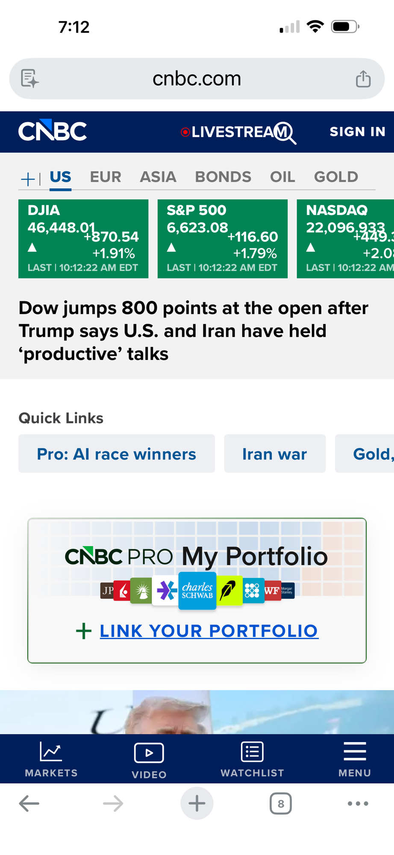The image size is (394, 855).
Task: Tap the CNBC logo
Action: [x=53, y=131]
